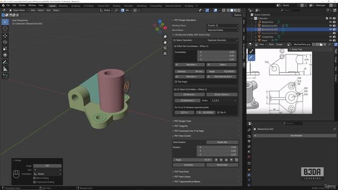Open image folder icon next to MachineParts.png
This screenshot has height=190, width=338.
[x=321, y=44]
